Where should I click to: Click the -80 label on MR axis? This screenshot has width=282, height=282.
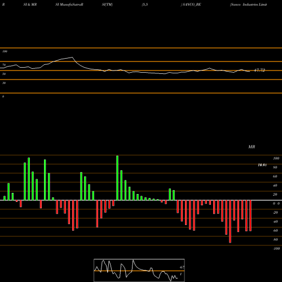point(275,240)
